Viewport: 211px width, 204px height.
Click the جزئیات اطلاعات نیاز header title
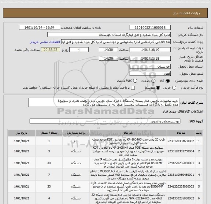187,13
